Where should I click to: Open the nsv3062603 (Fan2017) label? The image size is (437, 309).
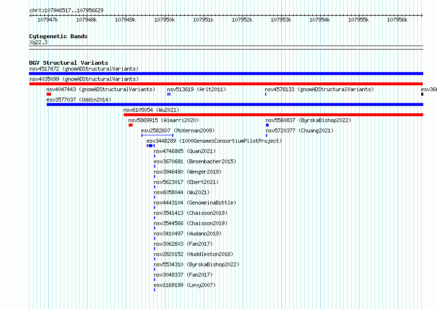183,244
